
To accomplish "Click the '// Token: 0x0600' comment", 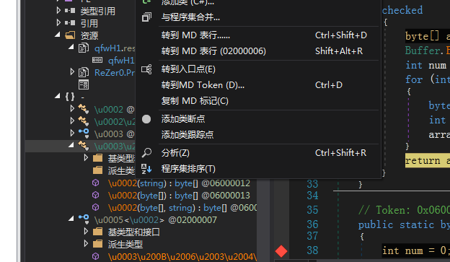I will click(x=404, y=210).
